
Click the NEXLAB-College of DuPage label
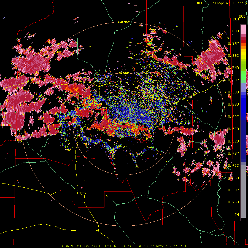[x=222, y=3]
